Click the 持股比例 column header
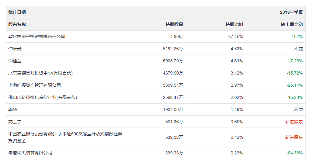Viewport: 313px width, 165px height. click(234, 24)
